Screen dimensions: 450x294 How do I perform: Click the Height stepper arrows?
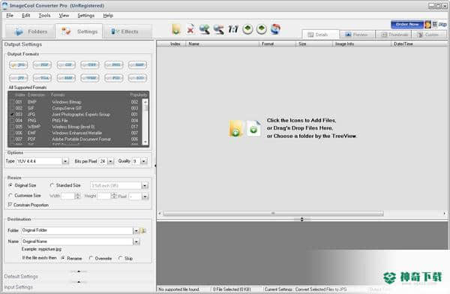click(114, 196)
